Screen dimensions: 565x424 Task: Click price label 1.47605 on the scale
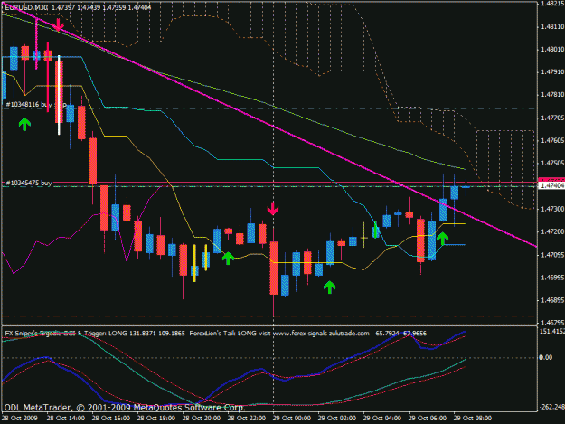(552, 140)
